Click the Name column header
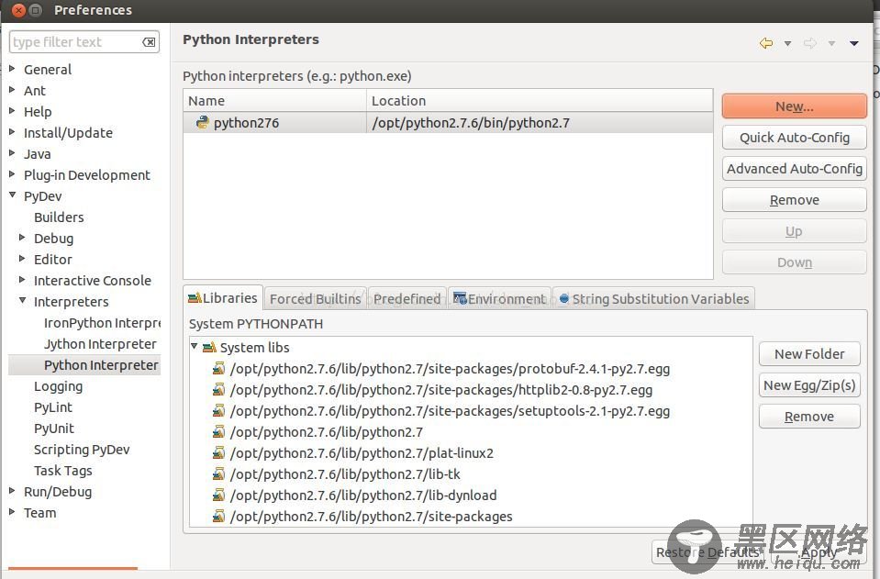This screenshot has width=880, height=579. (275, 101)
